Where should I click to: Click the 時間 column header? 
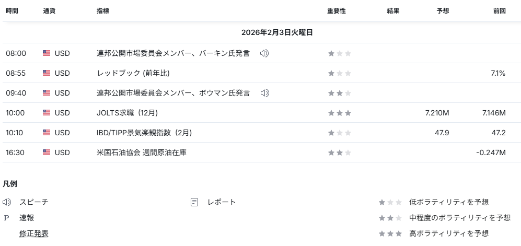[12, 11]
